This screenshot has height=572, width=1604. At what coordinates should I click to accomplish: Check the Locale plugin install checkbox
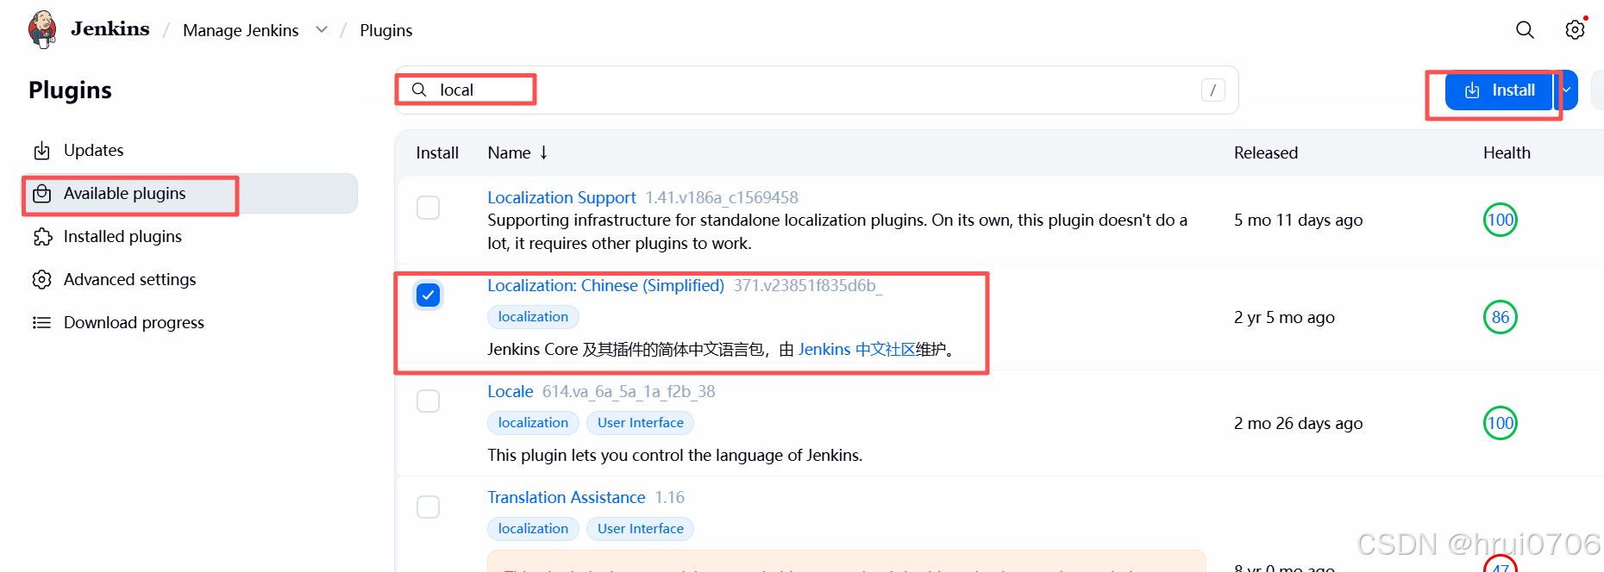click(x=428, y=401)
